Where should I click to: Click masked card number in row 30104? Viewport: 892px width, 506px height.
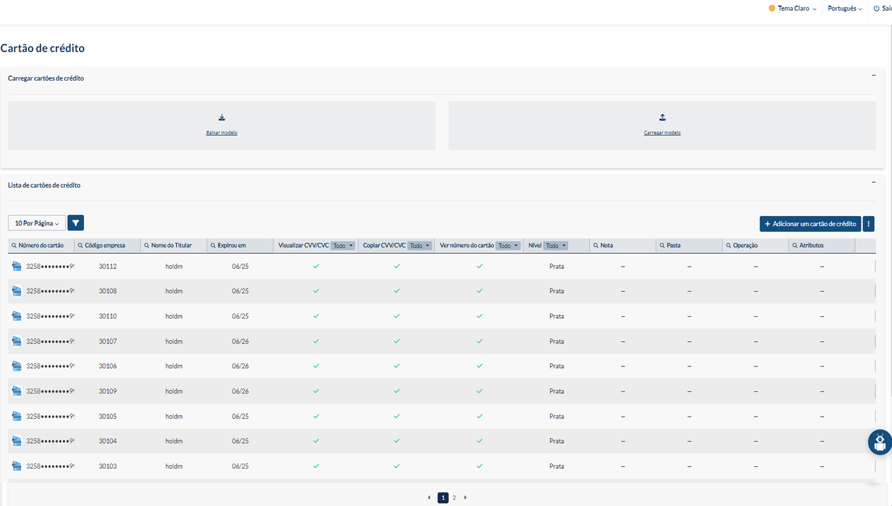pyautogui.click(x=50, y=441)
